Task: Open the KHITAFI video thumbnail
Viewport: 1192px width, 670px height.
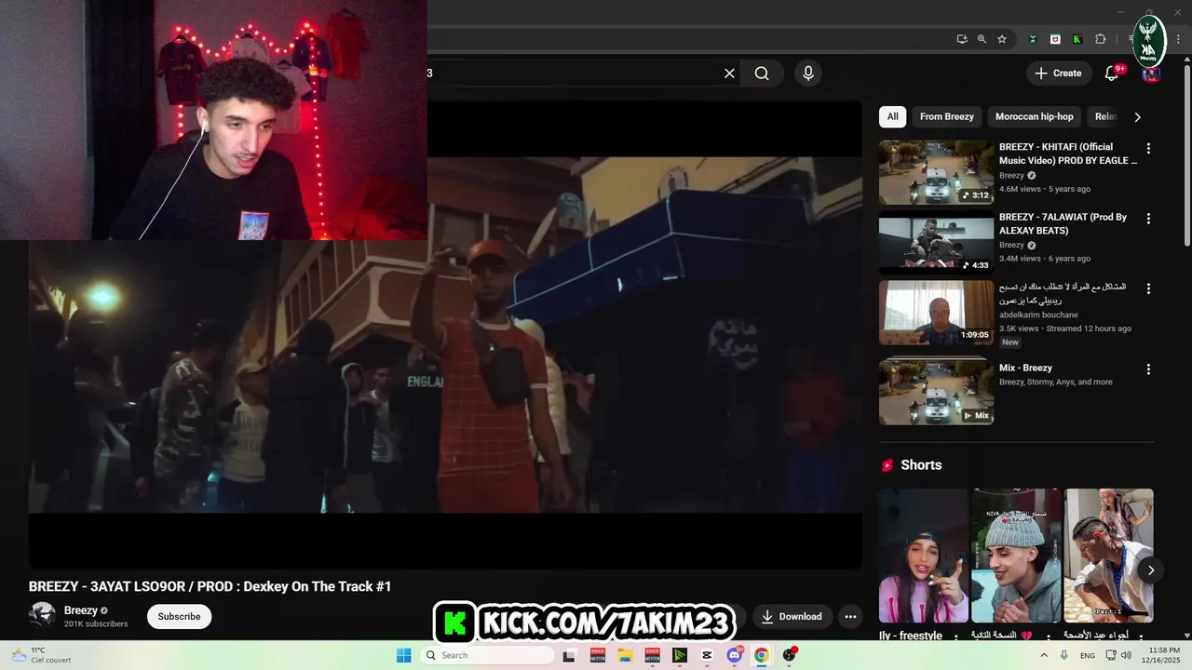Action: (x=936, y=172)
